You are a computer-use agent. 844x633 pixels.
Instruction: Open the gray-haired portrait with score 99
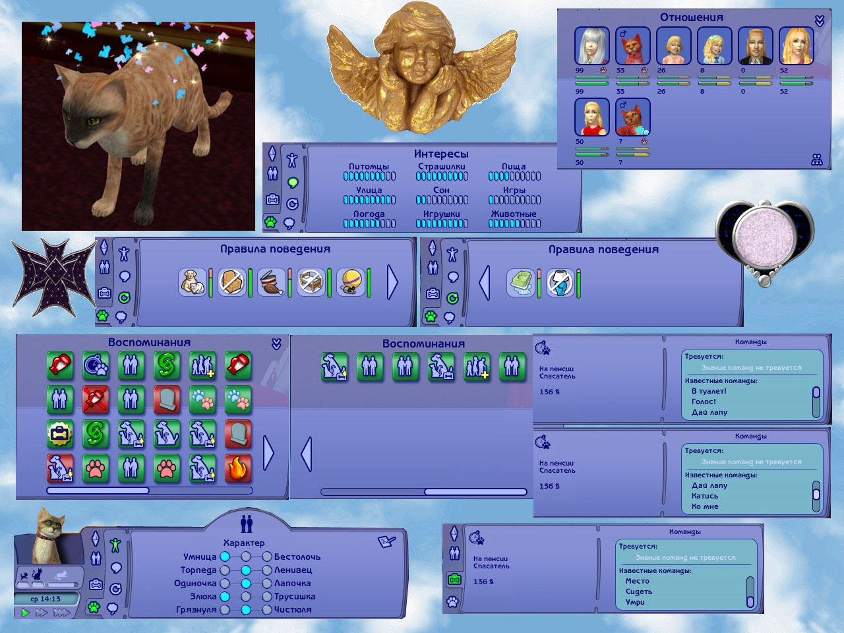pos(591,45)
